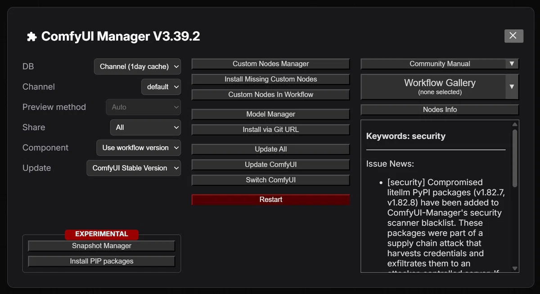The image size is (540, 294).
Task: Click the Switch ComfyUI button
Action: pyautogui.click(x=271, y=180)
